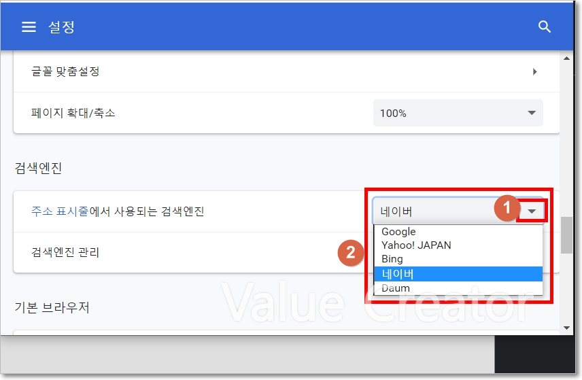Screen dimensions: 582x380
Task: Open the 페이지 확대/축소 100% dropdown
Action: [458, 113]
